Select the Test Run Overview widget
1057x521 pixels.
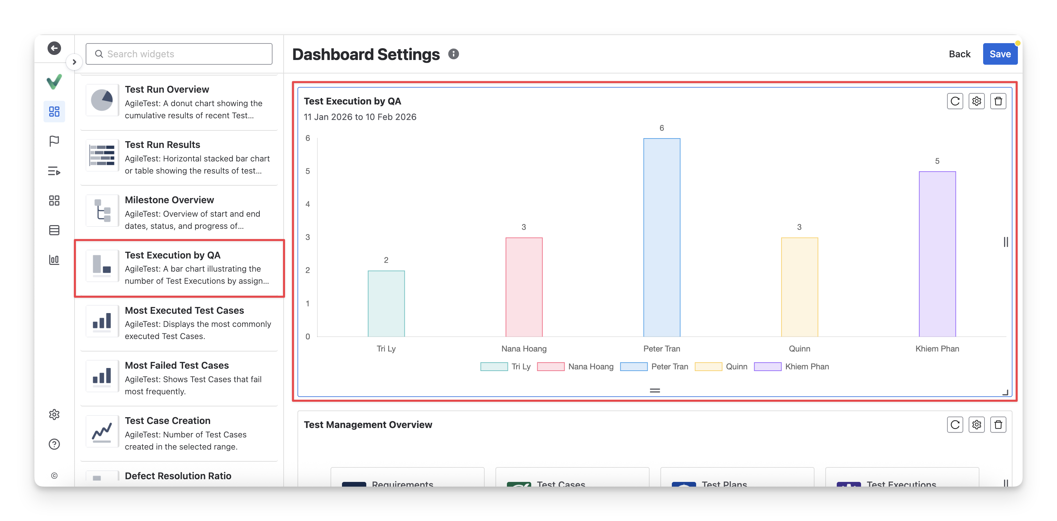(x=179, y=102)
